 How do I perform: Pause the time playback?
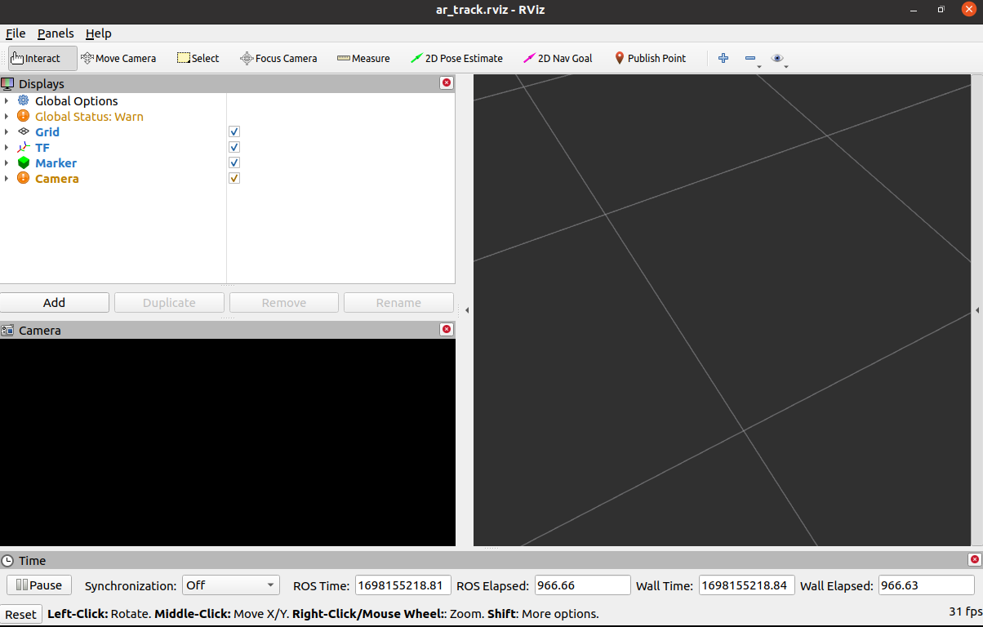(38, 585)
